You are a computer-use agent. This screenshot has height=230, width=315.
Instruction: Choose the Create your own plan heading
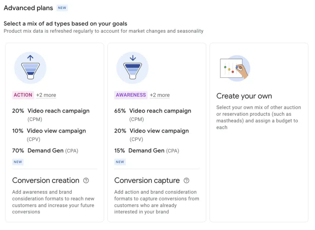(244, 96)
